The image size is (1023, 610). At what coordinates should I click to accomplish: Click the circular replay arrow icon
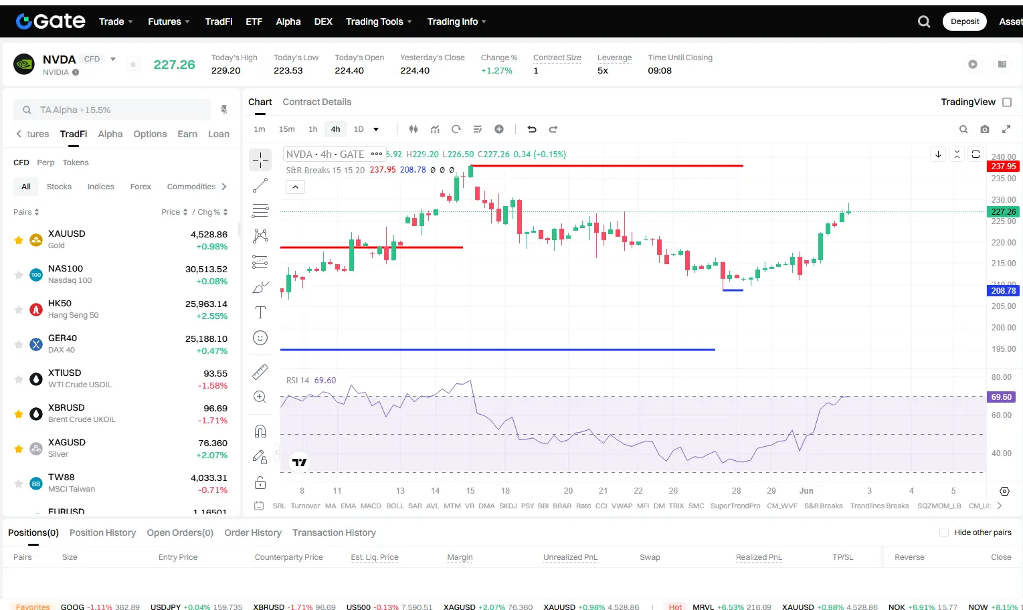456,129
